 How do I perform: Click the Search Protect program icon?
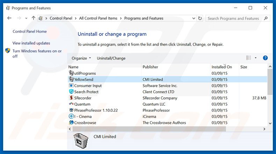(71, 91)
